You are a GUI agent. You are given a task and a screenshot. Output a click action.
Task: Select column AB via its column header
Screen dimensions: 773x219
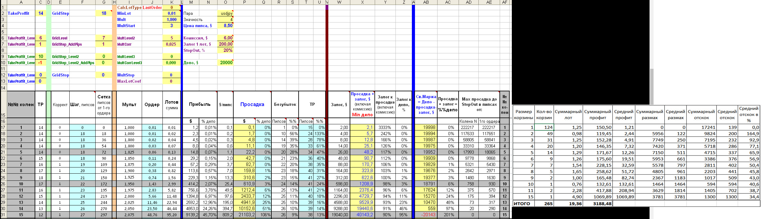[426, 2]
